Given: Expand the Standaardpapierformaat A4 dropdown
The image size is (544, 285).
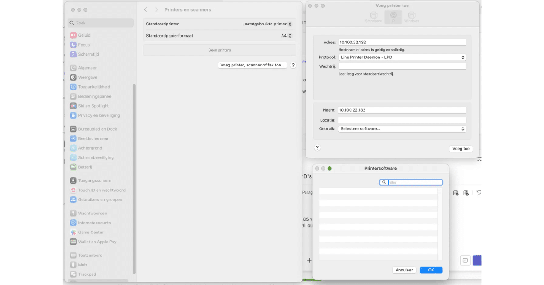Looking at the screenshot, I should pos(287,36).
